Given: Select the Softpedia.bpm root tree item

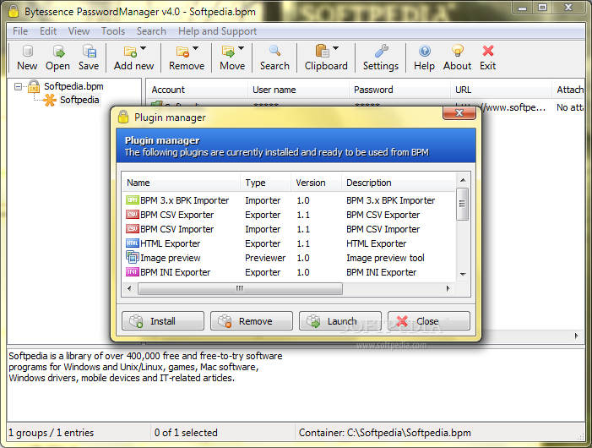Looking at the screenshot, I should point(73,86).
